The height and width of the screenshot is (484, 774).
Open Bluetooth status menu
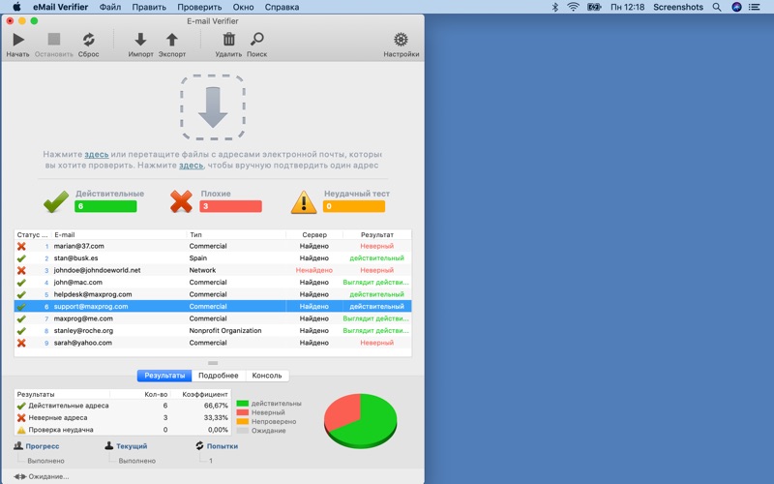pyautogui.click(x=554, y=7)
